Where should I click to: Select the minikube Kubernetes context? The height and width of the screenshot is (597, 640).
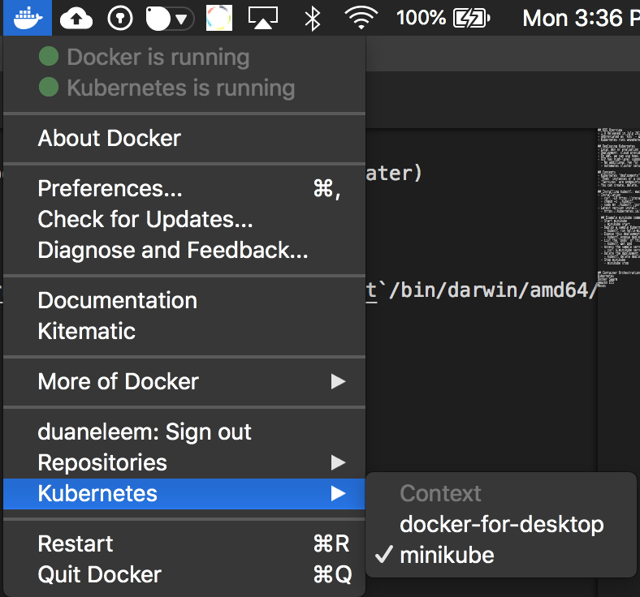446,556
